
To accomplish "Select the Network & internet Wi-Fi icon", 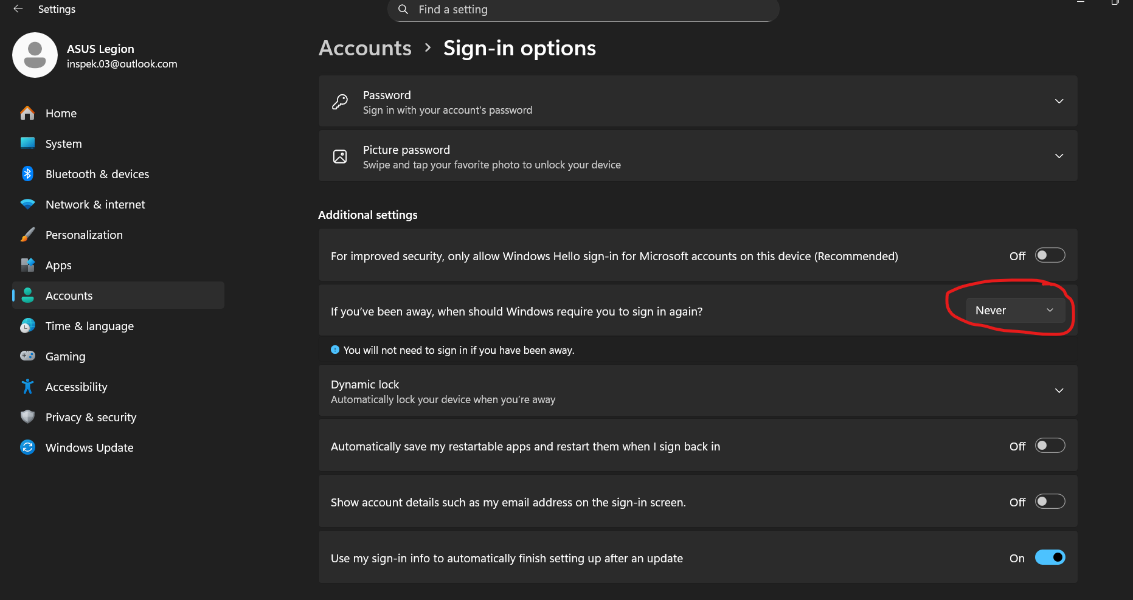I will [x=27, y=204].
